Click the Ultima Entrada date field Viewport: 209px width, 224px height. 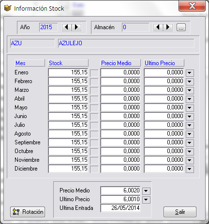pyautogui.click(x=120, y=208)
